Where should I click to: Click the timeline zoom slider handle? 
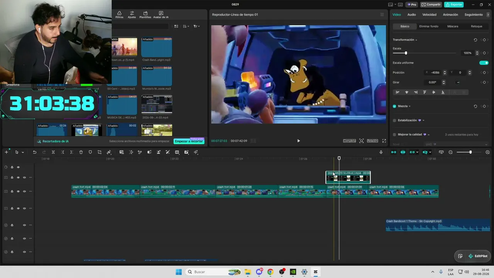[x=470, y=152]
